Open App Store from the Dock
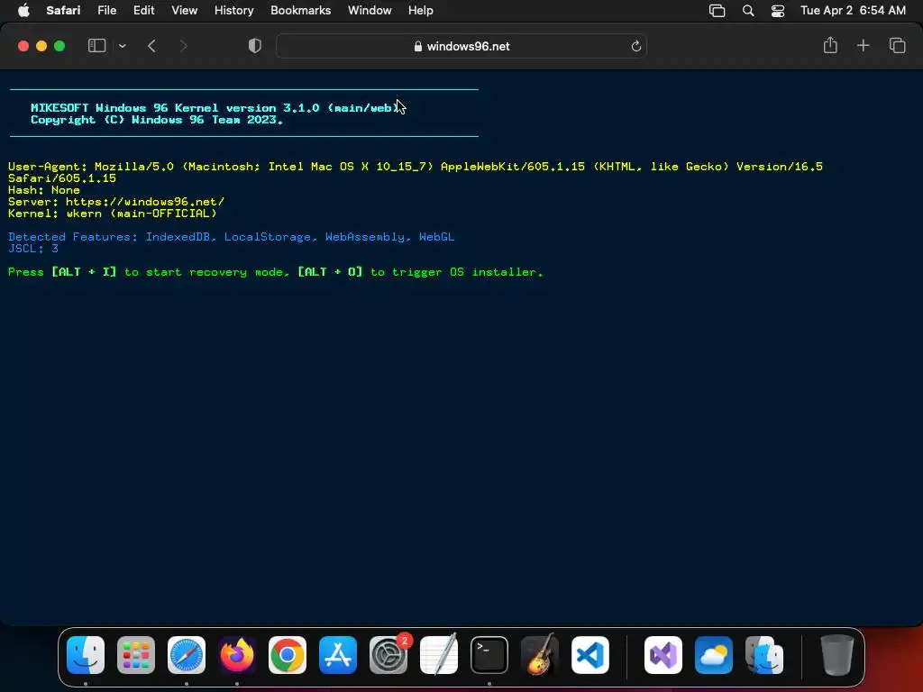Screen dimensions: 923x692 (338, 655)
